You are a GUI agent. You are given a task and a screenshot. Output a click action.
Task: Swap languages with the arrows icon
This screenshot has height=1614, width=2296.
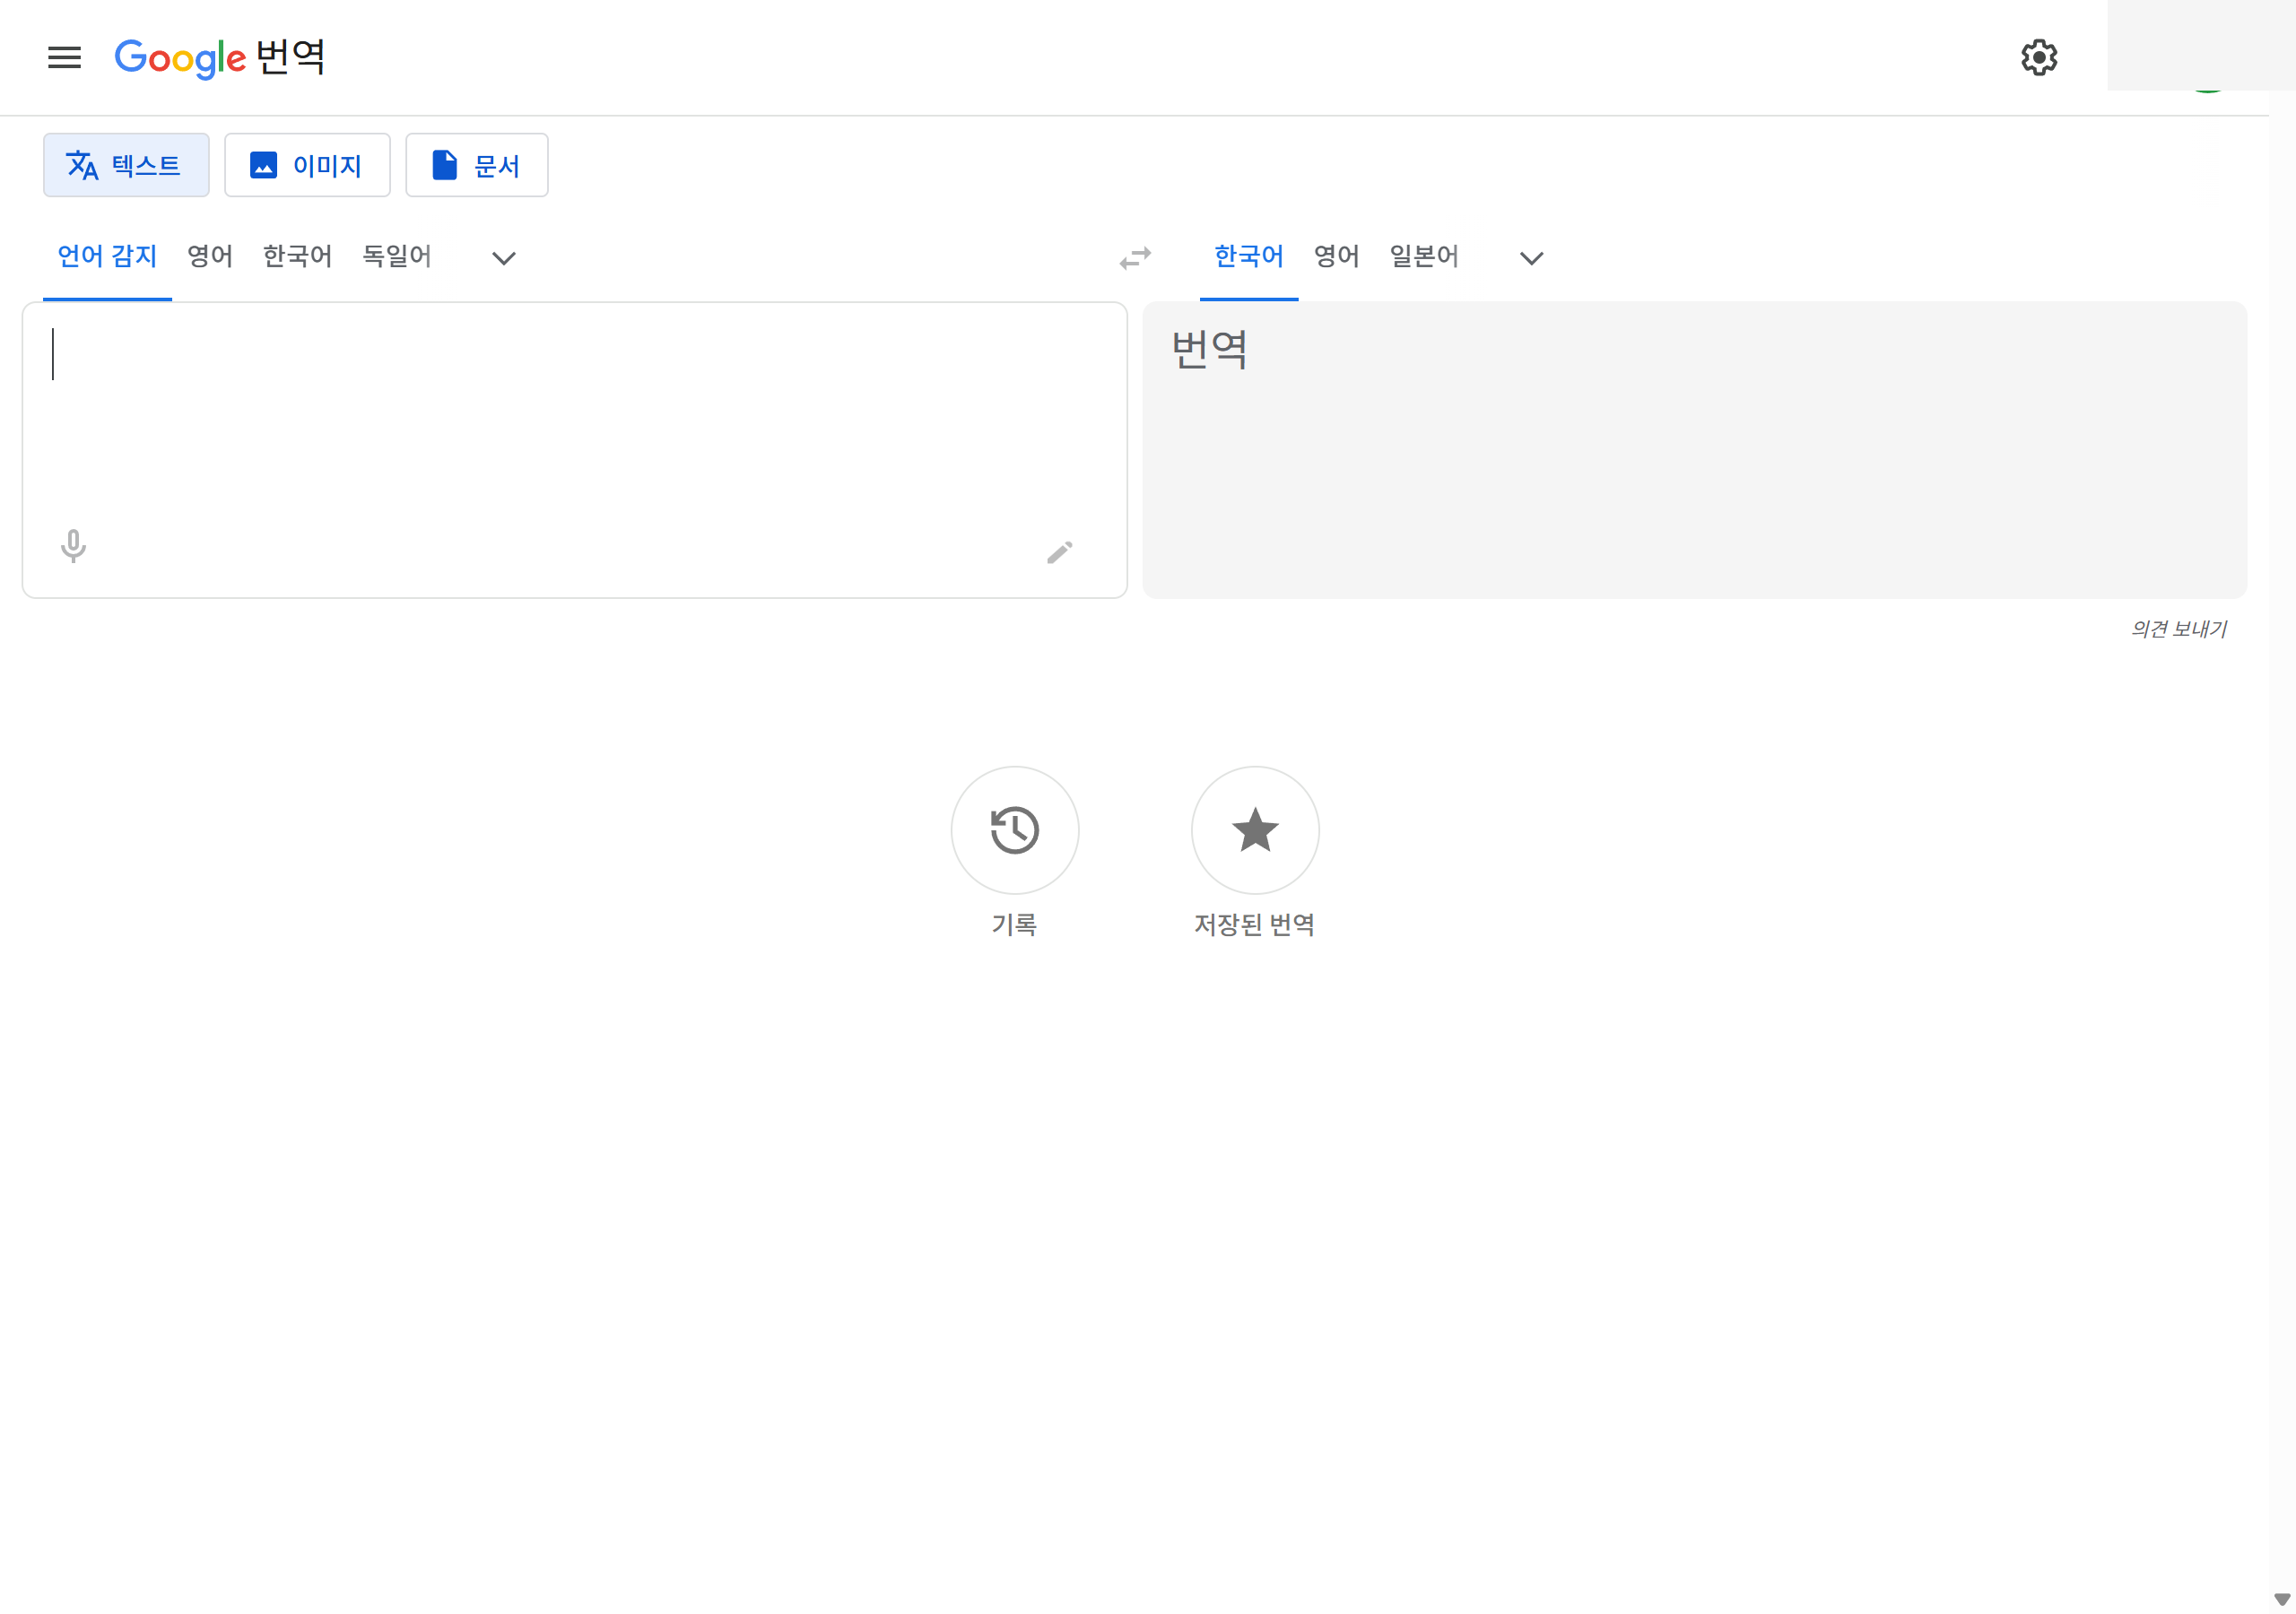pyautogui.click(x=1135, y=258)
